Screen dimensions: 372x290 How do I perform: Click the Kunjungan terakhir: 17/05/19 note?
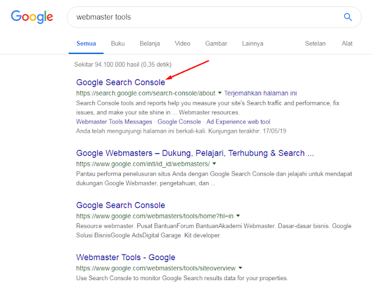[x=247, y=131]
